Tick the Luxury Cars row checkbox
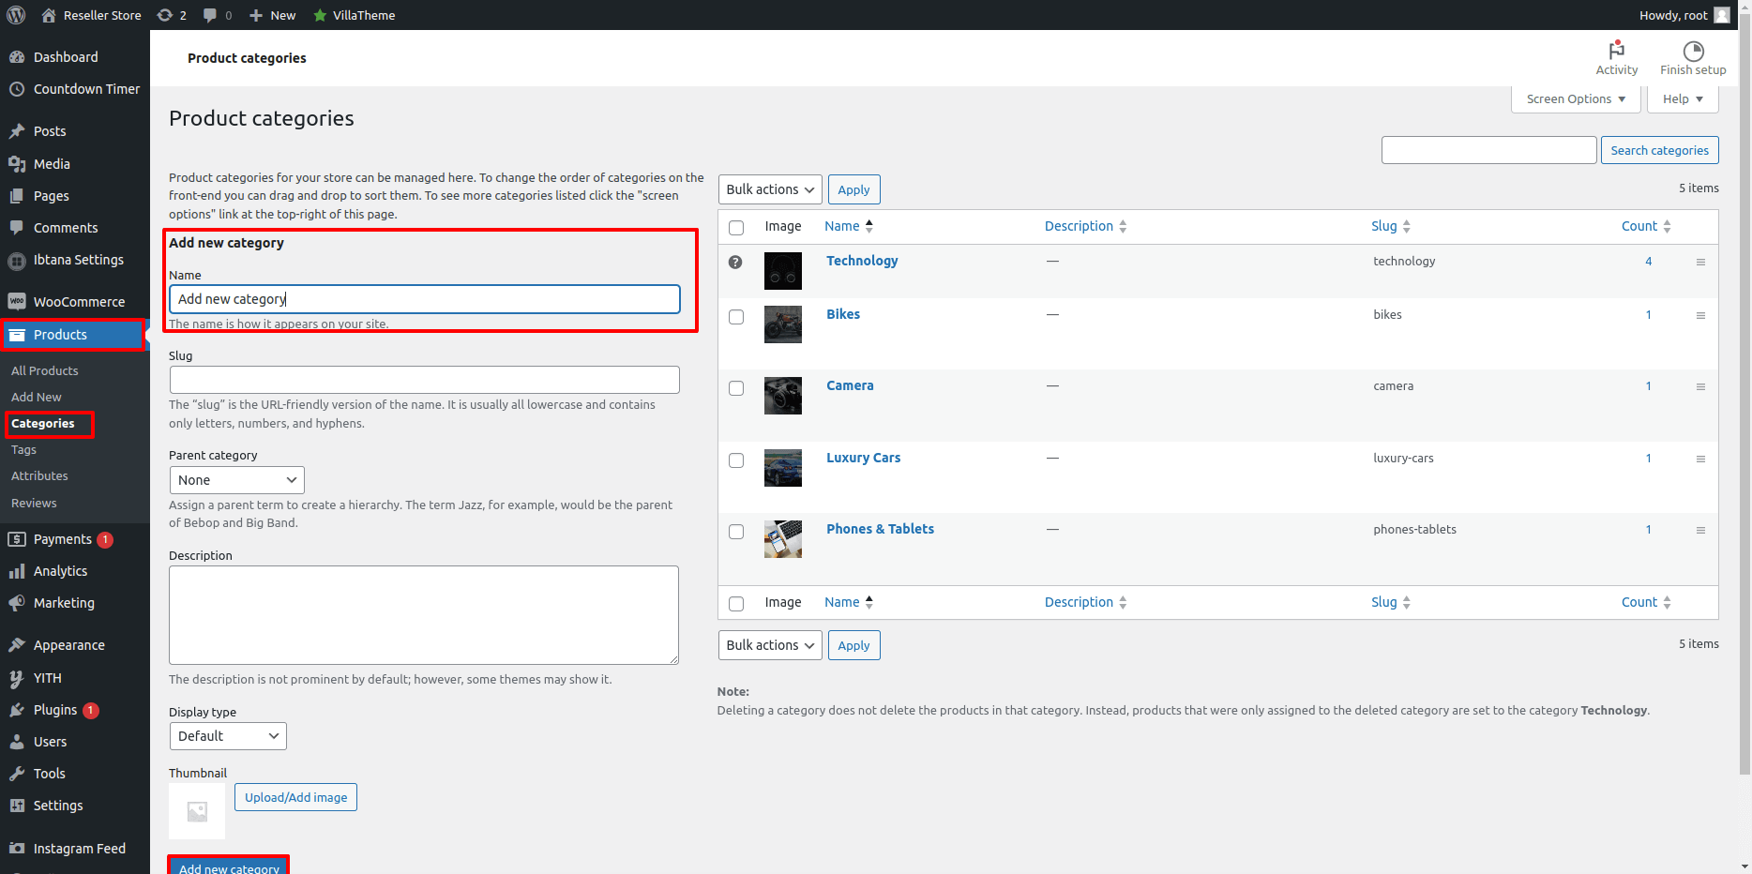Screen dimensions: 1752x874 (736, 460)
